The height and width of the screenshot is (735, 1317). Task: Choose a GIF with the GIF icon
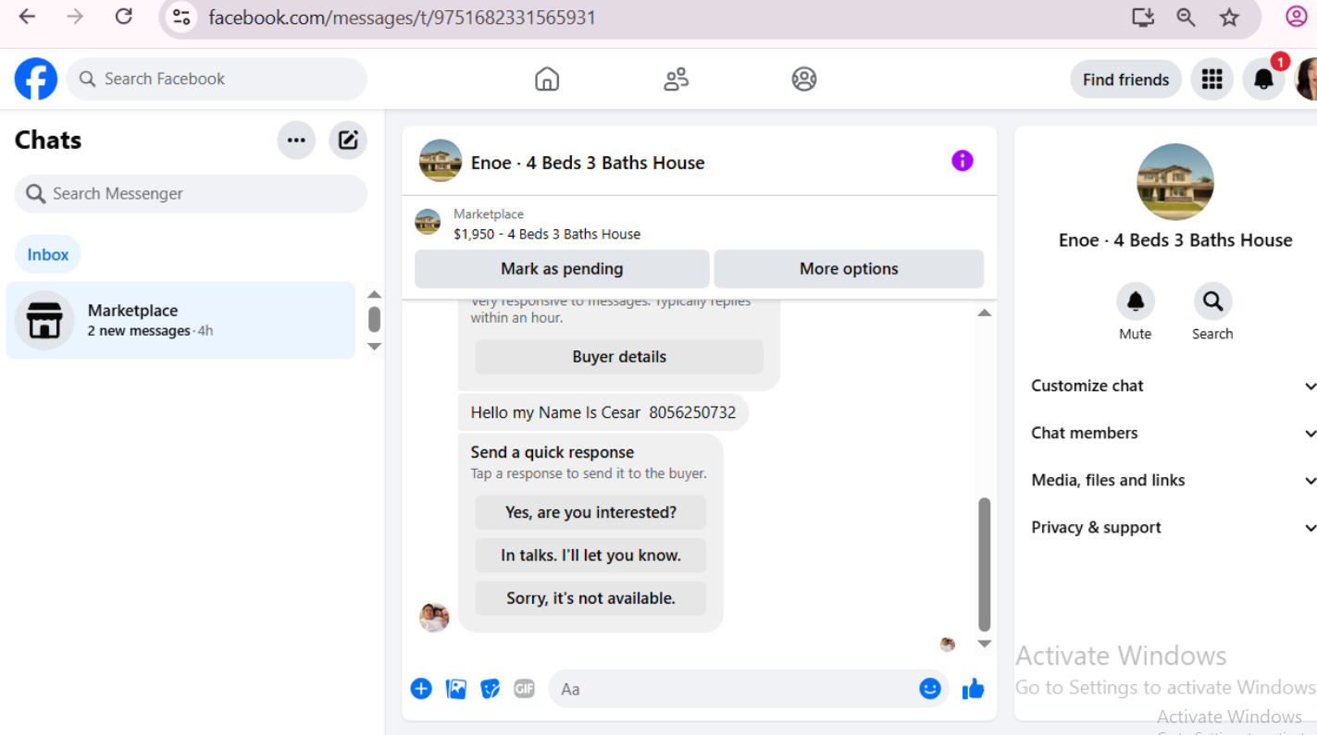pos(525,689)
